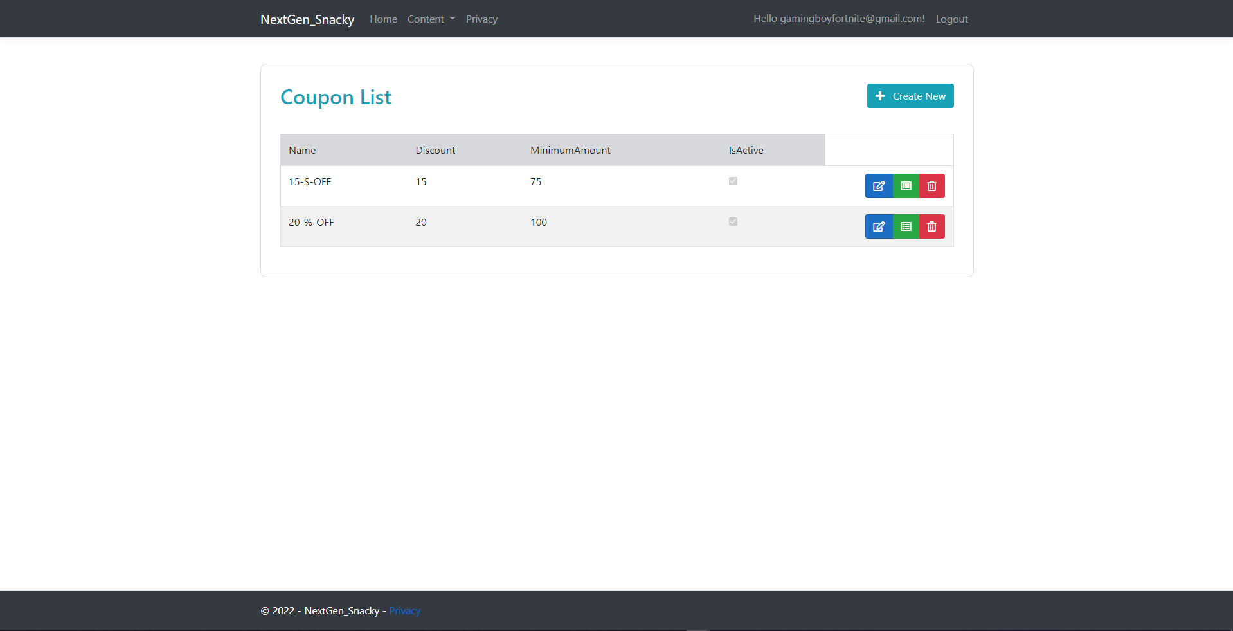This screenshot has height=631, width=1233.
Task: Click the NextGen_Snacky brand logo
Action: point(307,19)
